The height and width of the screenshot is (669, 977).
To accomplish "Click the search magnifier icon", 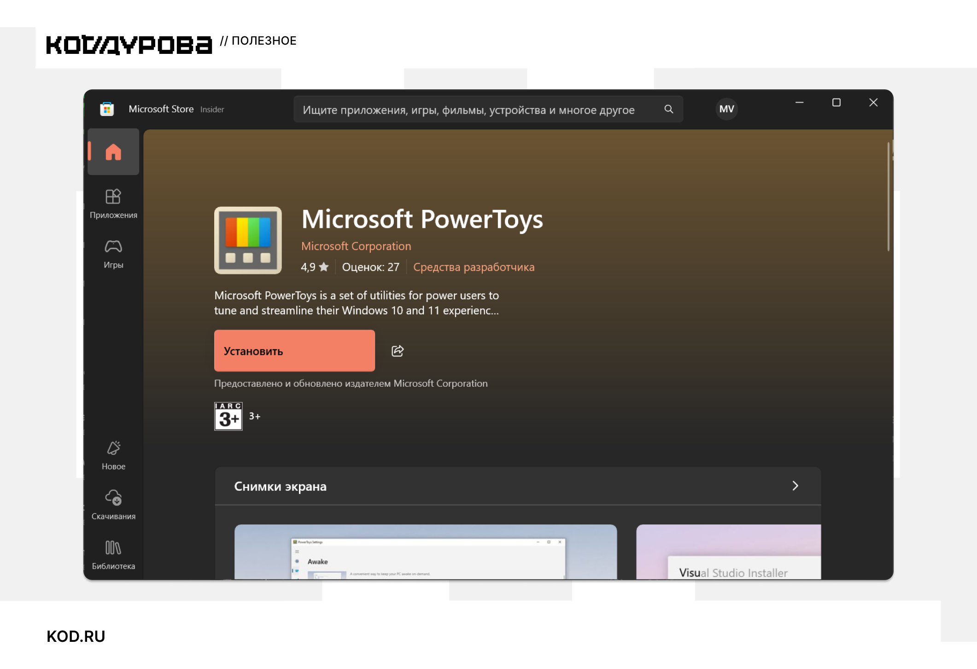I will click(668, 109).
